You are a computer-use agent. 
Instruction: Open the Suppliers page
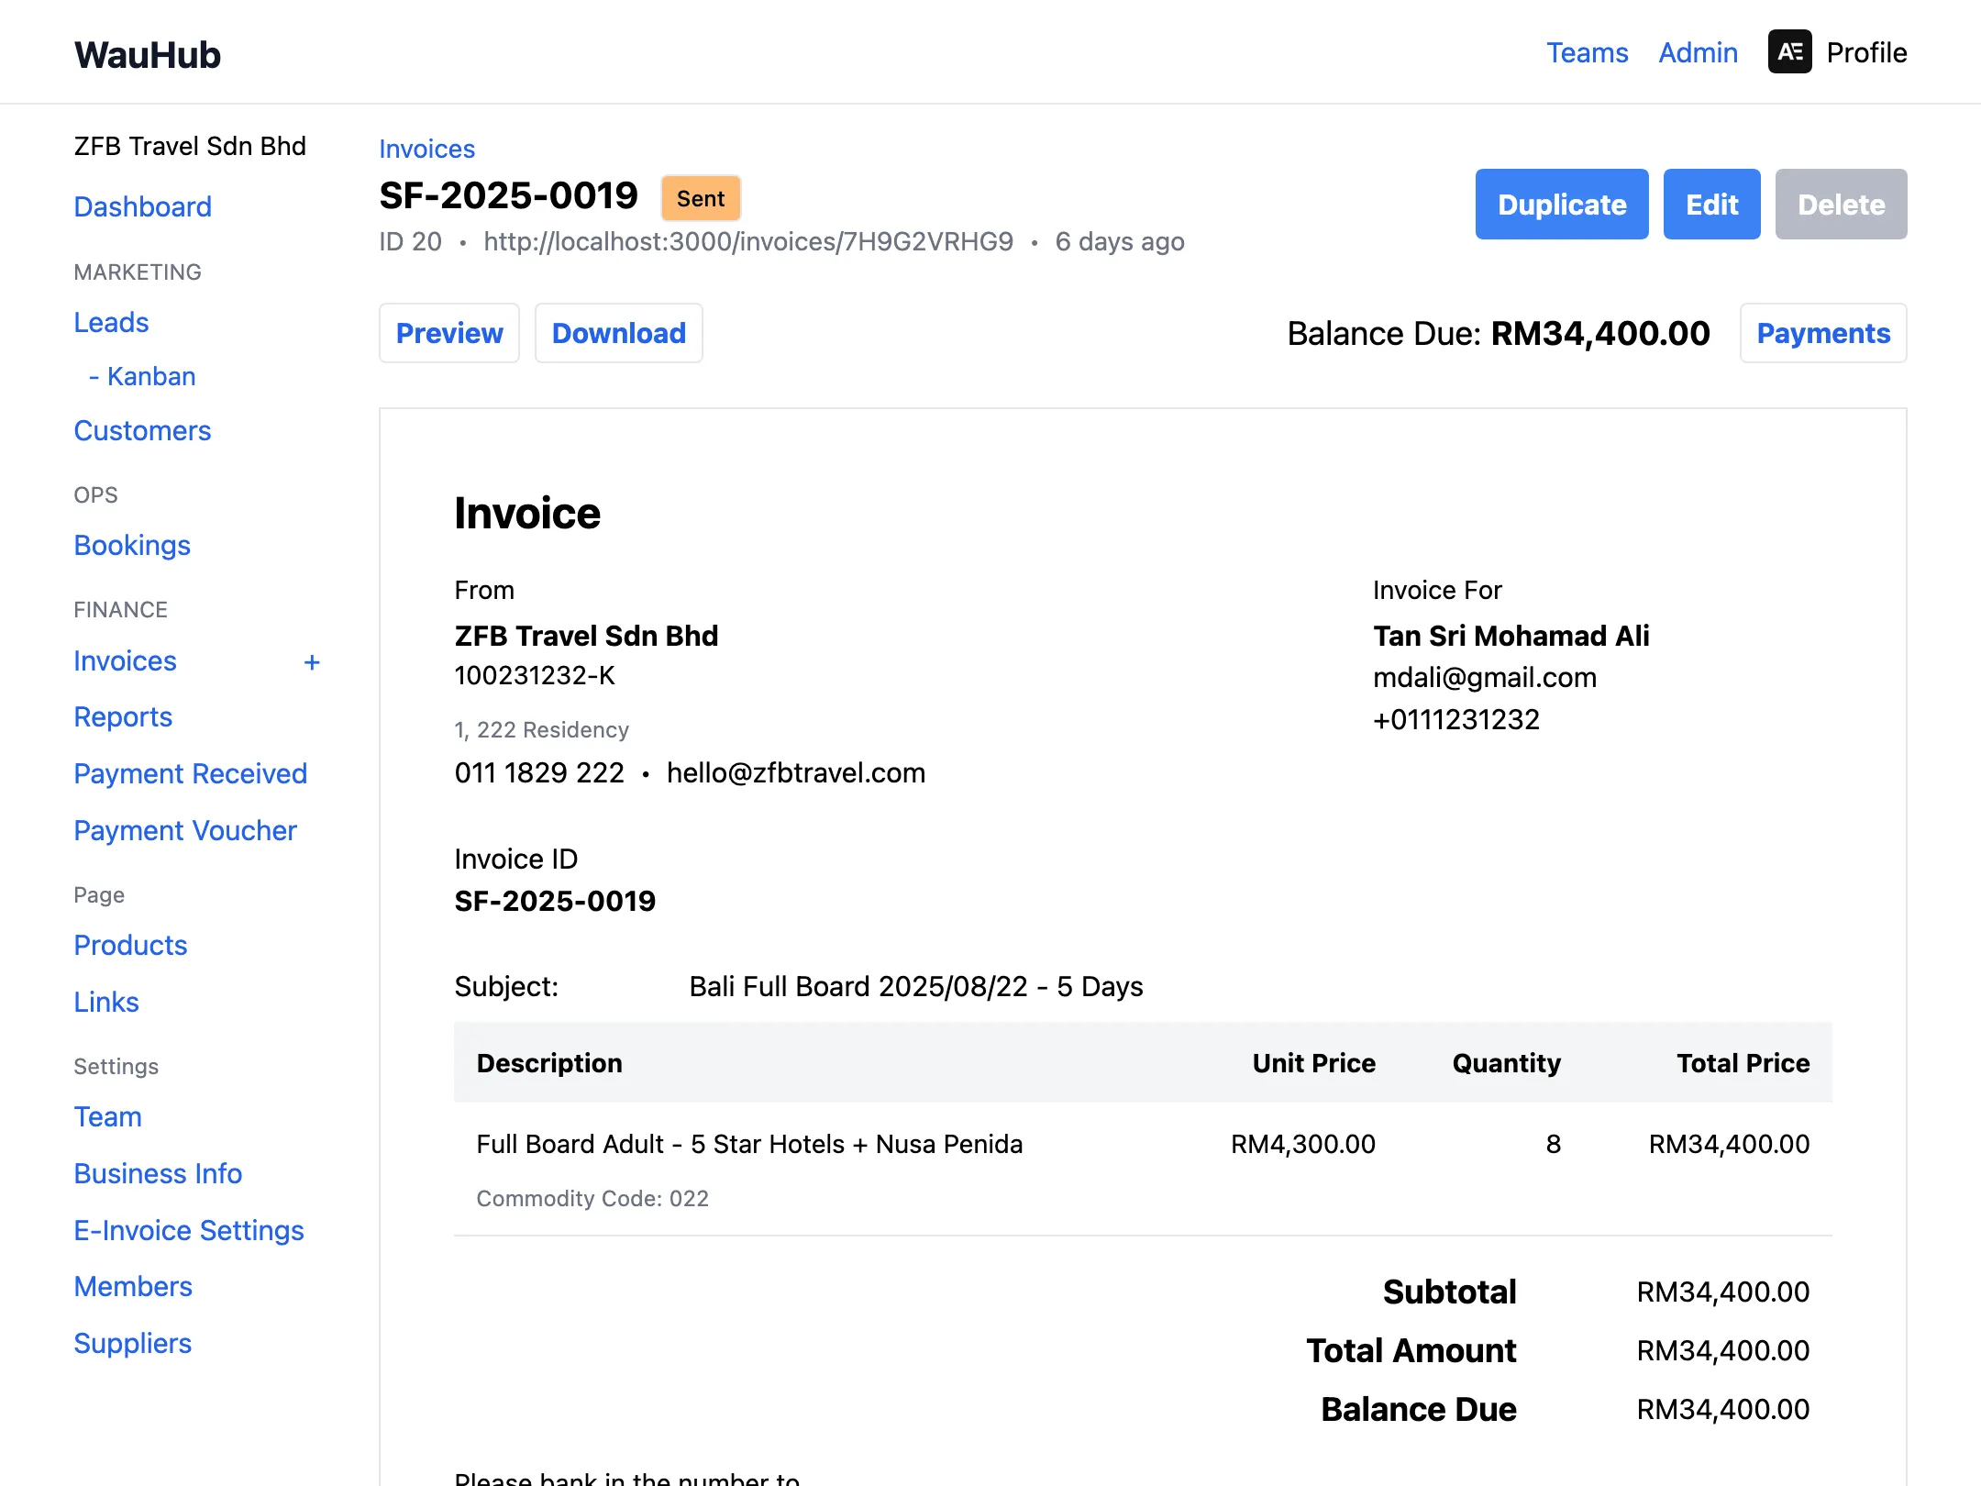click(133, 1343)
